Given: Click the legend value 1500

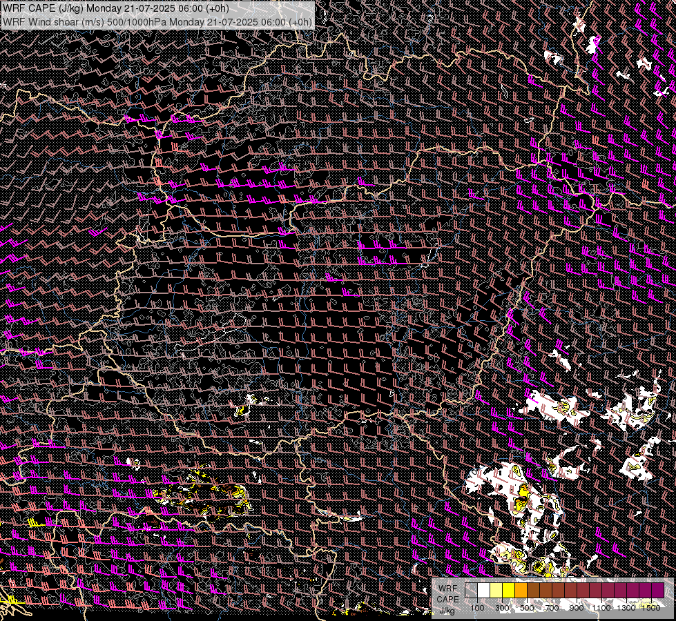Looking at the screenshot, I should (651, 608).
